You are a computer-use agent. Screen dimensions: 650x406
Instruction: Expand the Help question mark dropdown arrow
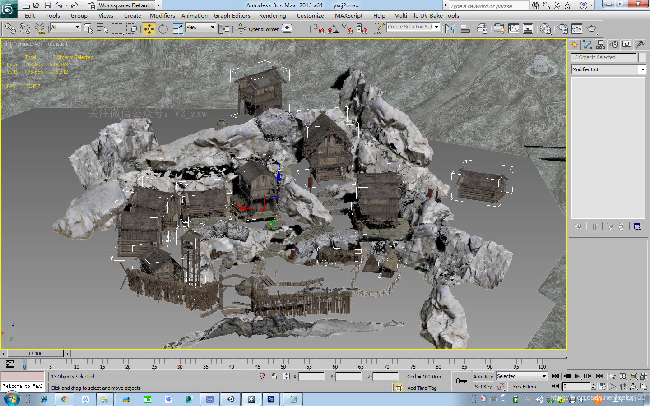pos(591,5)
